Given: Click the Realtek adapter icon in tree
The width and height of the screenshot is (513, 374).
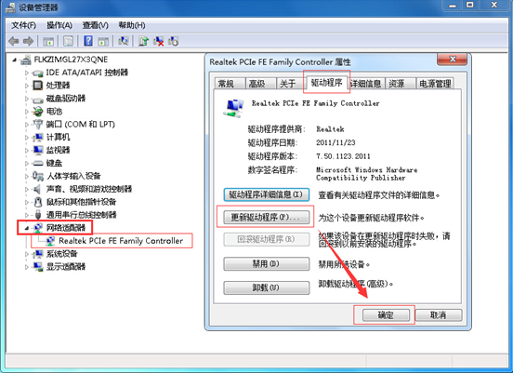Looking at the screenshot, I should (51, 241).
